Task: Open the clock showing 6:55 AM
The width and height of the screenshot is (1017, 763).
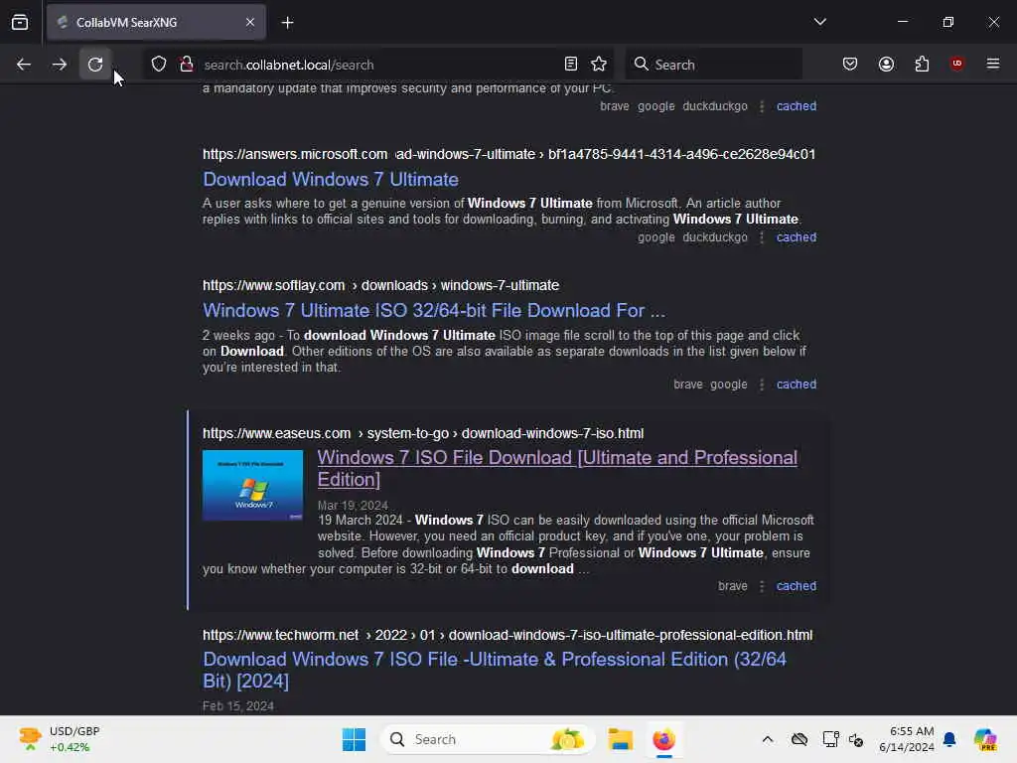Action: [906, 739]
